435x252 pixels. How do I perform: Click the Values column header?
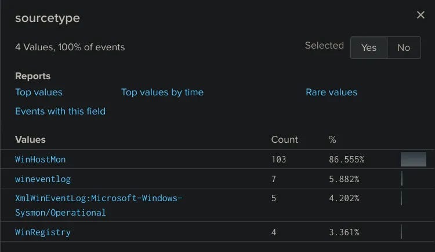click(x=30, y=139)
